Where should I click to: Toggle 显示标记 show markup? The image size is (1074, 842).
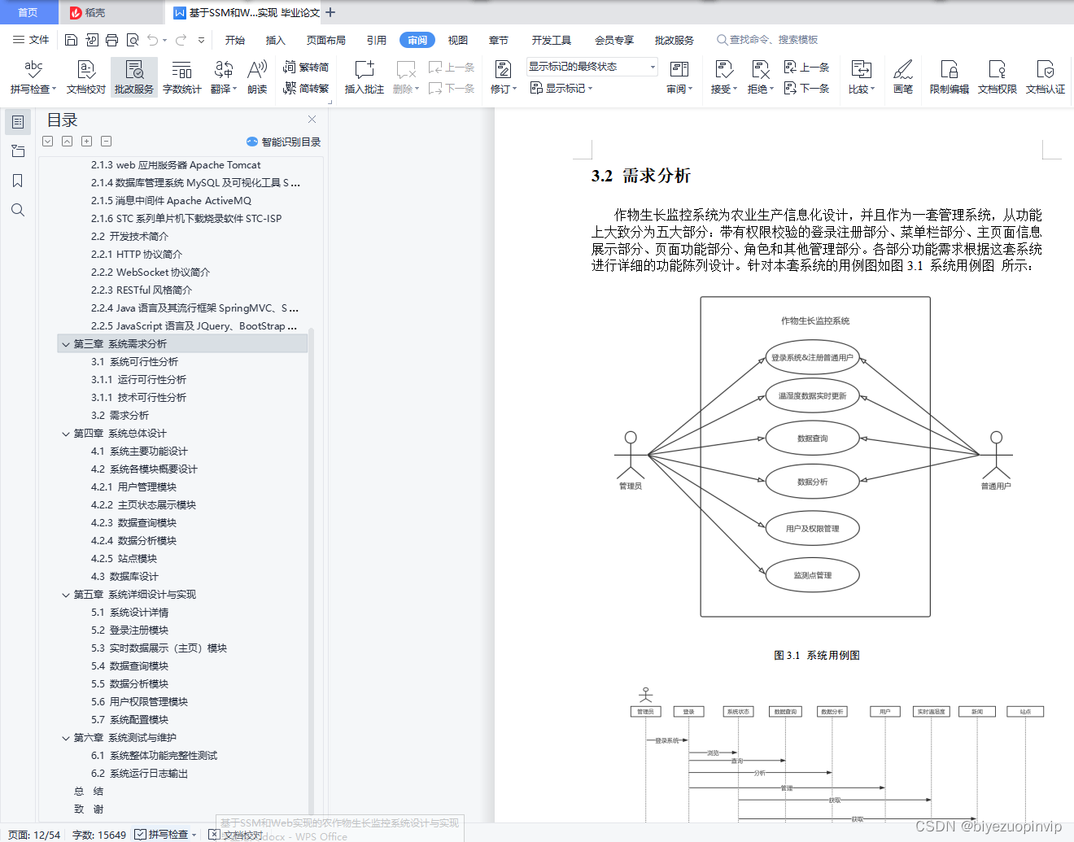(561, 88)
